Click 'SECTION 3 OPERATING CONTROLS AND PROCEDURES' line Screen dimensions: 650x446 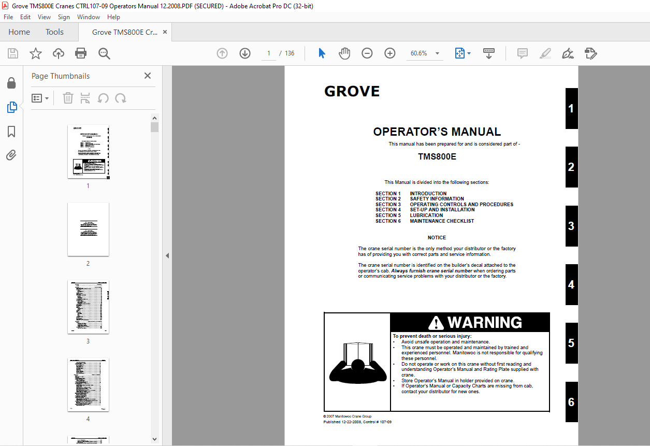tap(444, 205)
